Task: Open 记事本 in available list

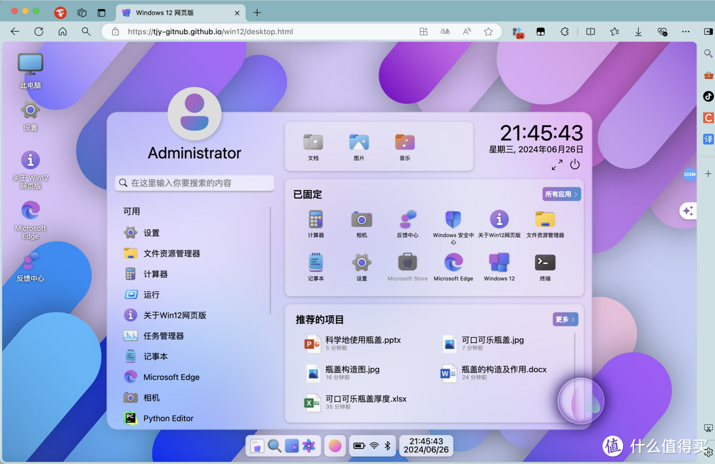Action: point(196,356)
